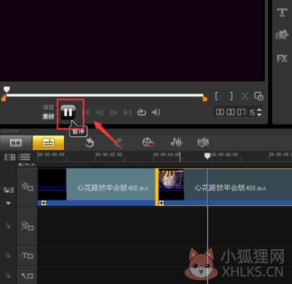Open the add/remove chapter point menu
Viewport: 292px width, 284px height.
pyautogui.click(x=27, y=165)
